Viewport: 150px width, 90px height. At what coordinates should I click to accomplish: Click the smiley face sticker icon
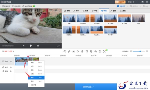pyautogui.click(x=100, y=51)
